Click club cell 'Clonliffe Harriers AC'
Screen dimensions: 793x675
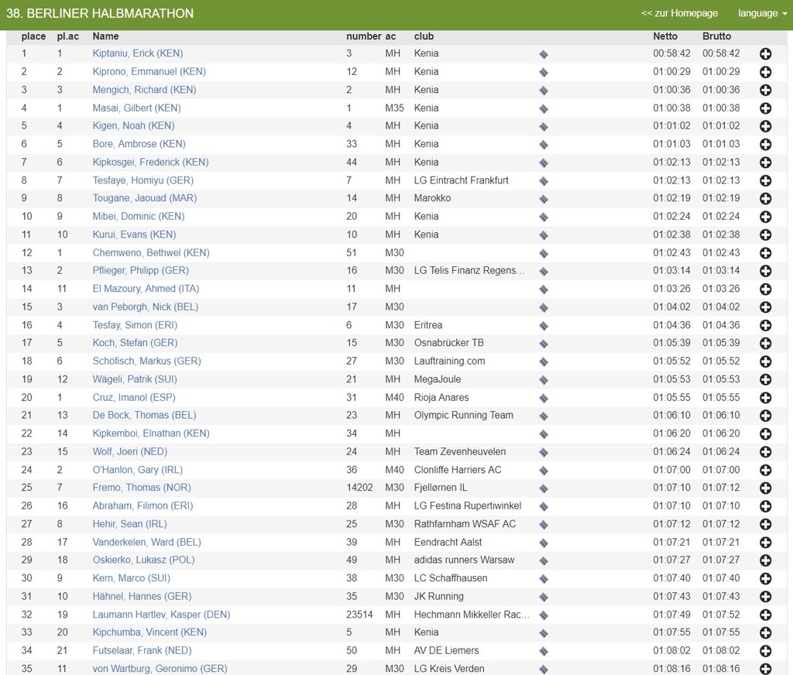[x=458, y=470]
